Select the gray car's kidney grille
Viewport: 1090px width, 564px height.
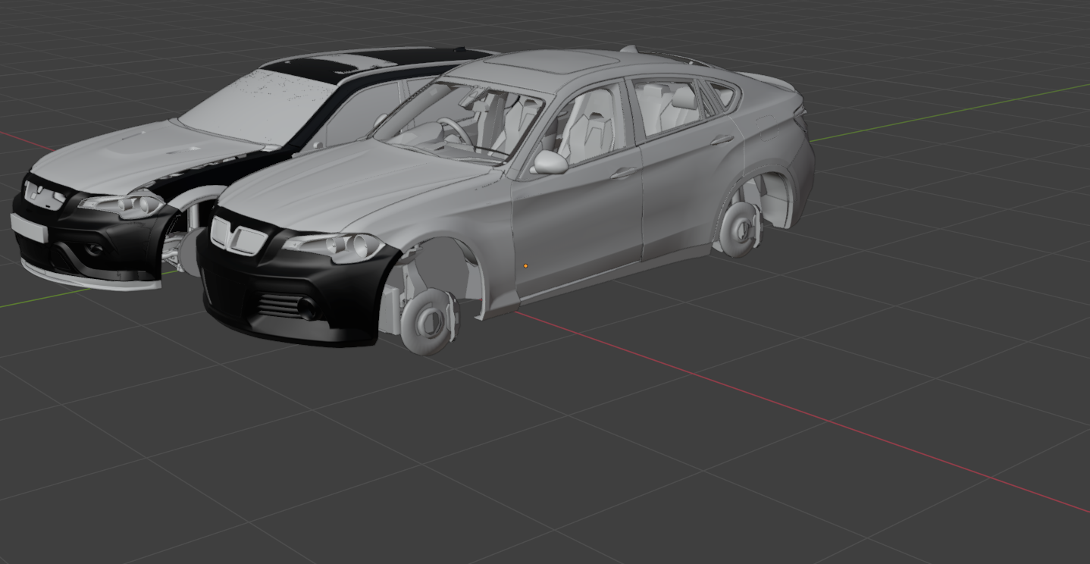(x=239, y=237)
